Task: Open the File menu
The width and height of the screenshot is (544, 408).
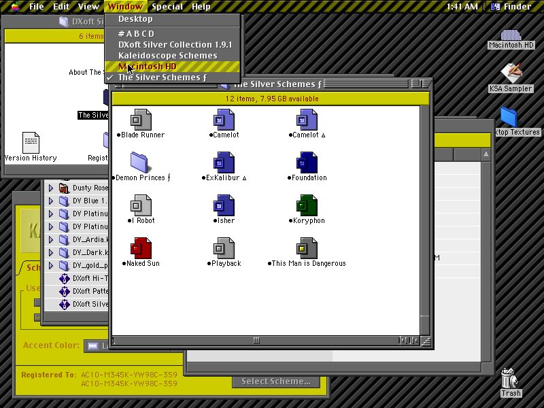Action: (37, 7)
